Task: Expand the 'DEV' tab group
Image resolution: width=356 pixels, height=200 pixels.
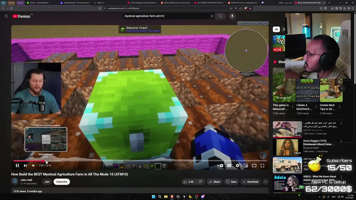Action: coord(3,3)
